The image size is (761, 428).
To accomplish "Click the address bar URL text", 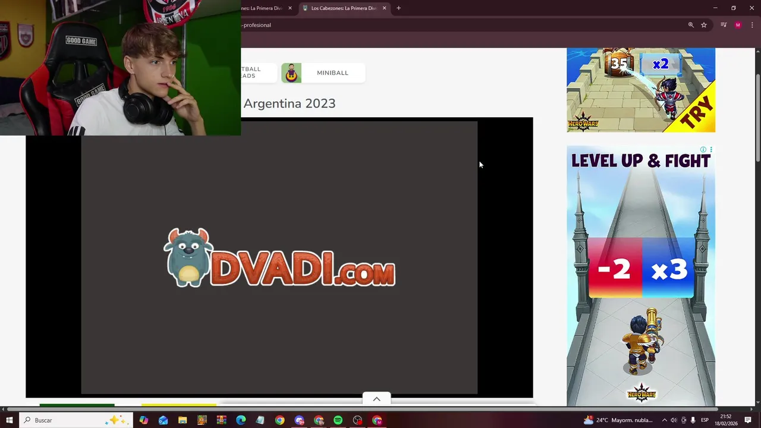I will click(x=256, y=25).
